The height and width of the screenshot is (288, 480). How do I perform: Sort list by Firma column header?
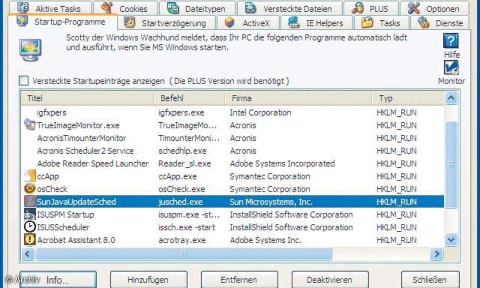[299, 98]
